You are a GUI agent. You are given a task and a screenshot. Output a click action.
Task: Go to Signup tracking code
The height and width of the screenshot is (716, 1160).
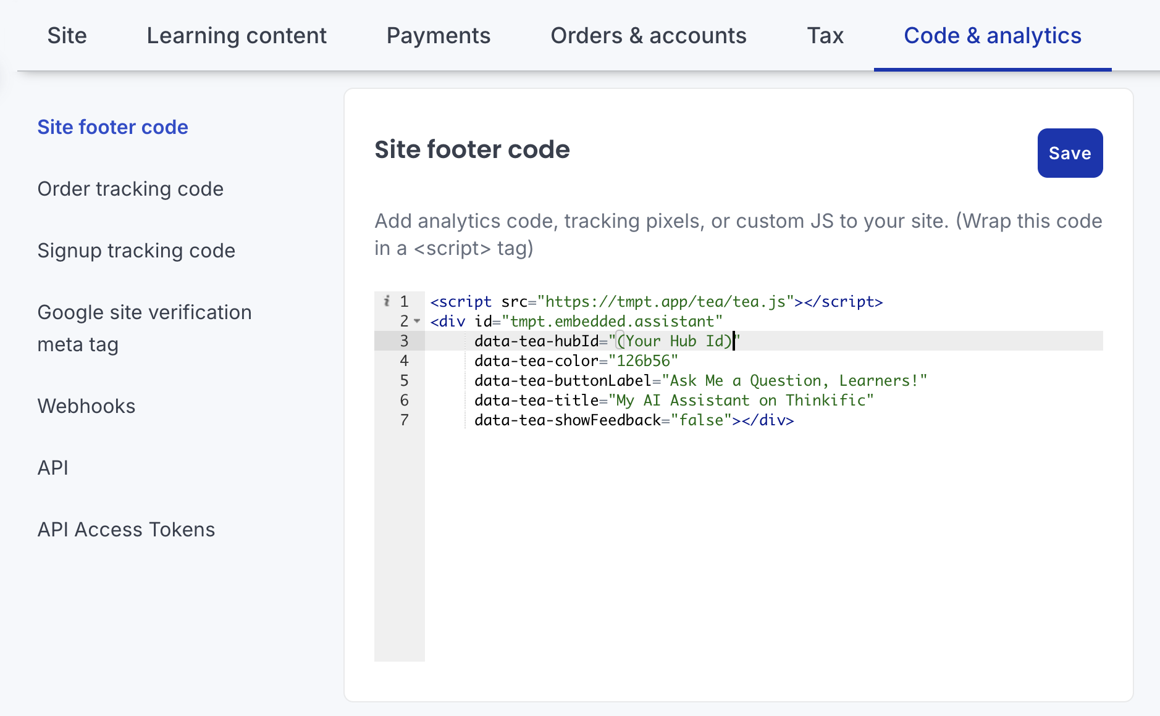(136, 251)
